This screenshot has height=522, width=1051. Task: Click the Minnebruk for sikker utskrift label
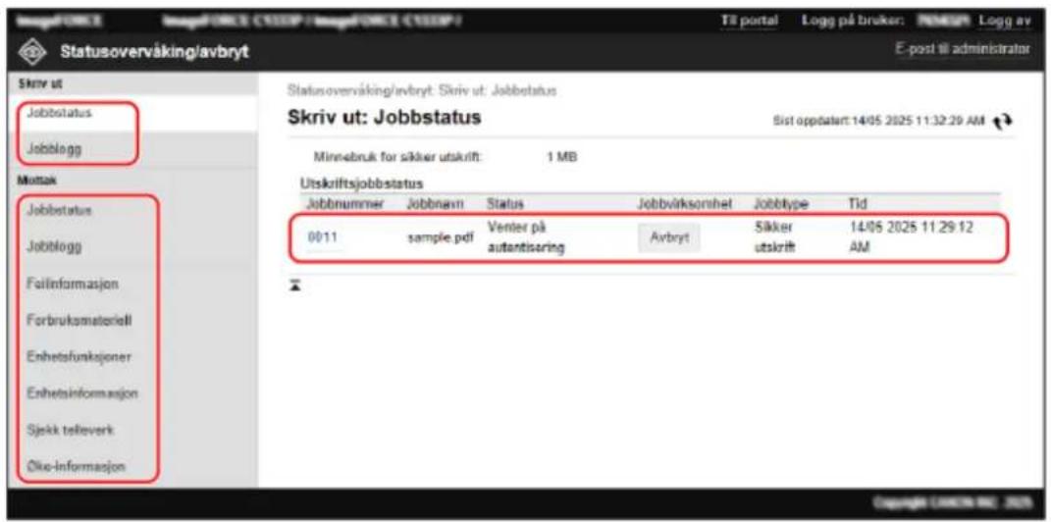coord(398,159)
